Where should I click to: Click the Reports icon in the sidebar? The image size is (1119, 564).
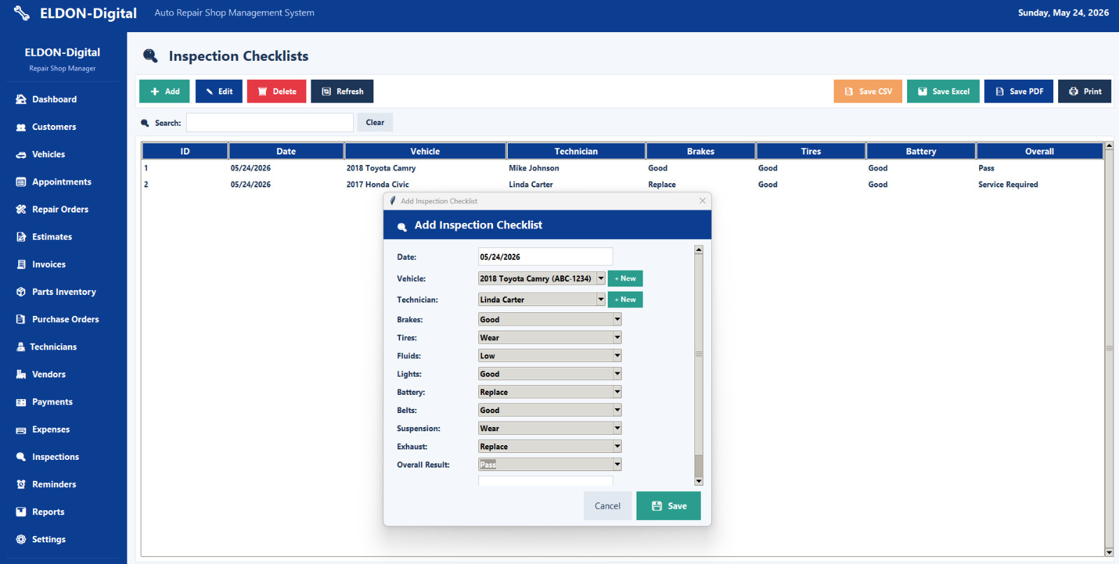(x=21, y=512)
